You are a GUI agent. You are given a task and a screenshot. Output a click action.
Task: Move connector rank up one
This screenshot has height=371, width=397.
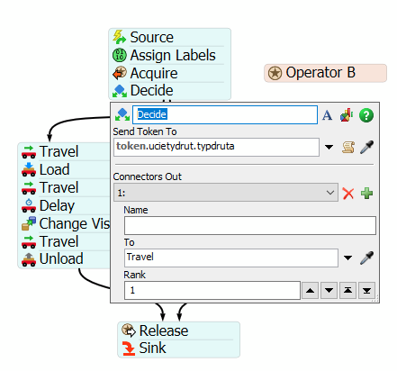pyautogui.click(x=310, y=290)
